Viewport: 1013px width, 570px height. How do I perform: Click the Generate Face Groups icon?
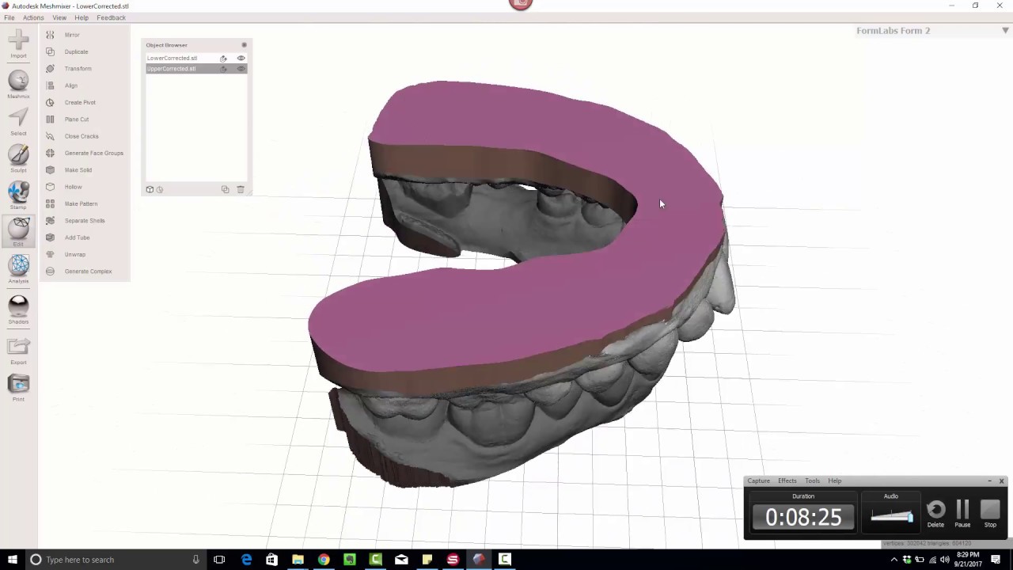(x=50, y=153)
